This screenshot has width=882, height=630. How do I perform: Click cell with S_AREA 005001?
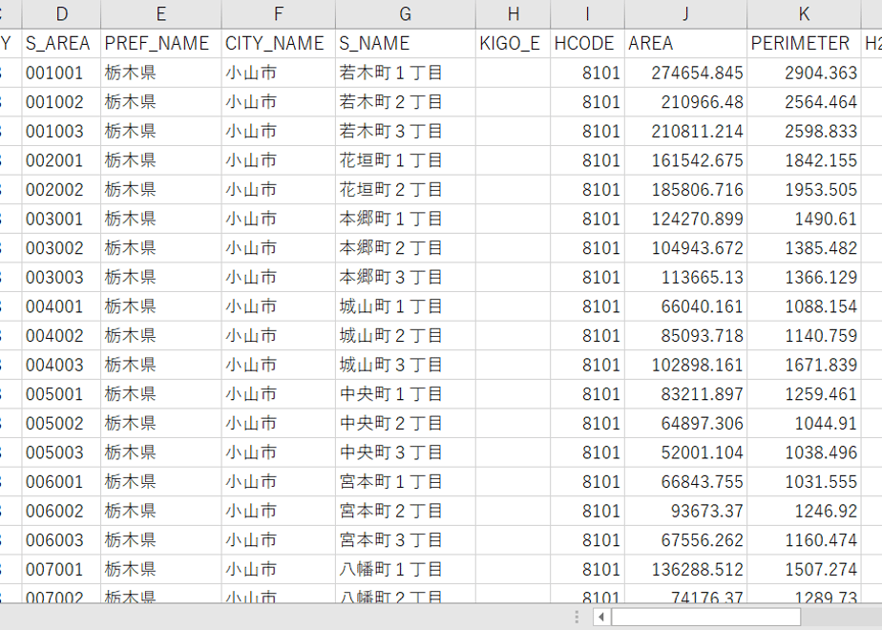tap(61, 394)
